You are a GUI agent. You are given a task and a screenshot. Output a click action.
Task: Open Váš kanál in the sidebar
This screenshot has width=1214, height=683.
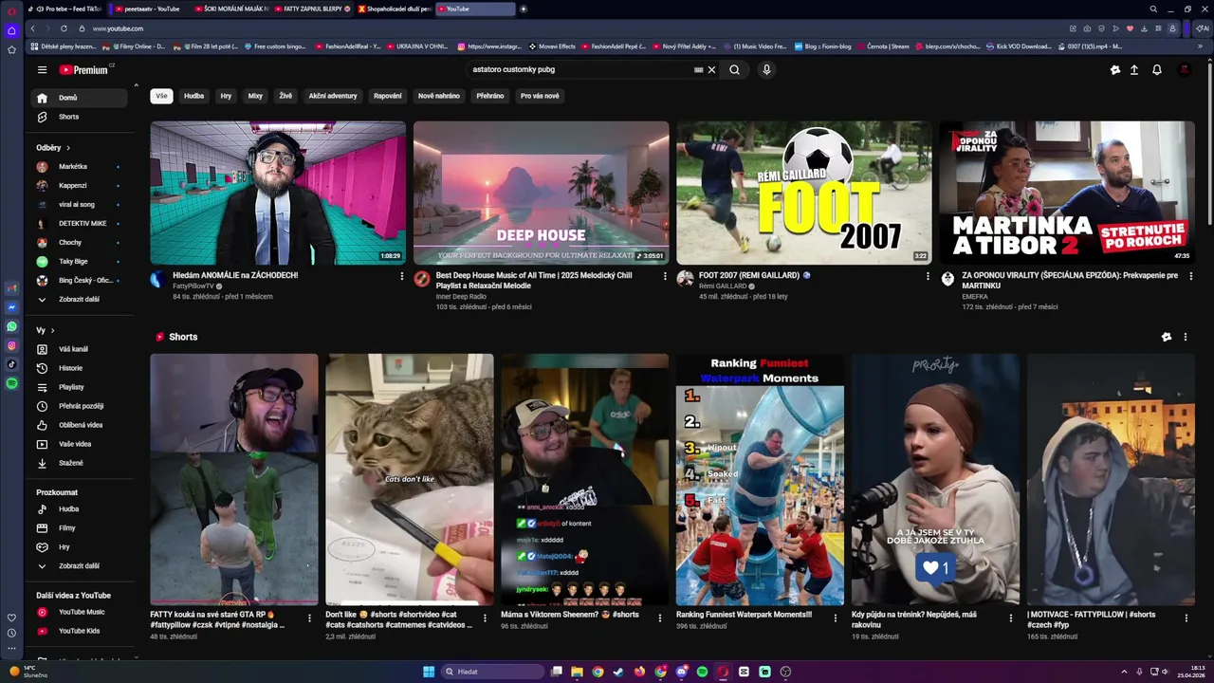click(x=80, y=349)
